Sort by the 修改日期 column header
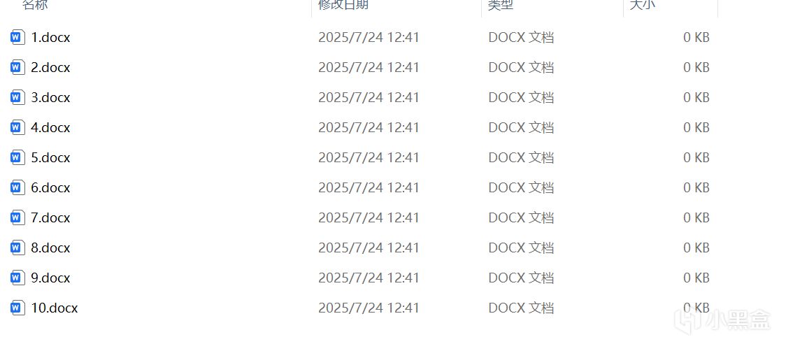Viewport: 793px width, 344px height. 343,5
